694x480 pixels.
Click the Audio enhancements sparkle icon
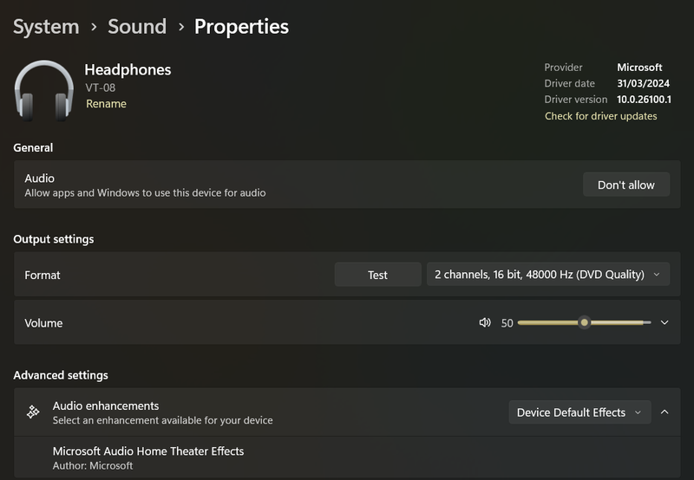pyautogui.click(x=33, y=412)
